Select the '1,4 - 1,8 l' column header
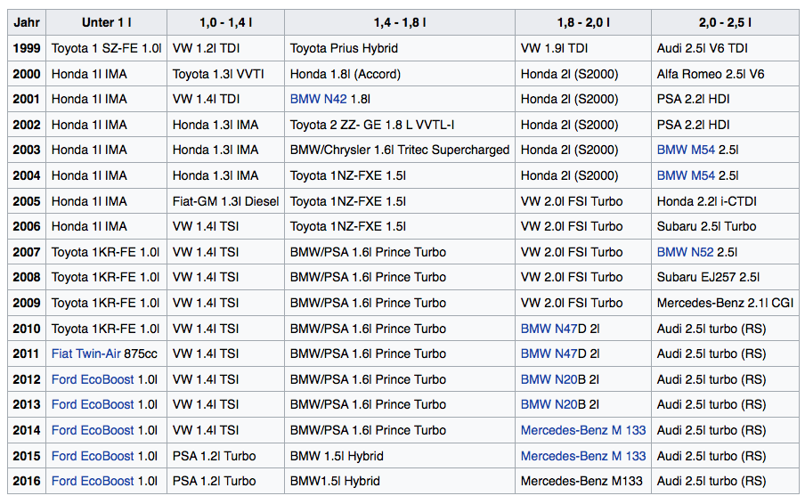 (400, 22)
